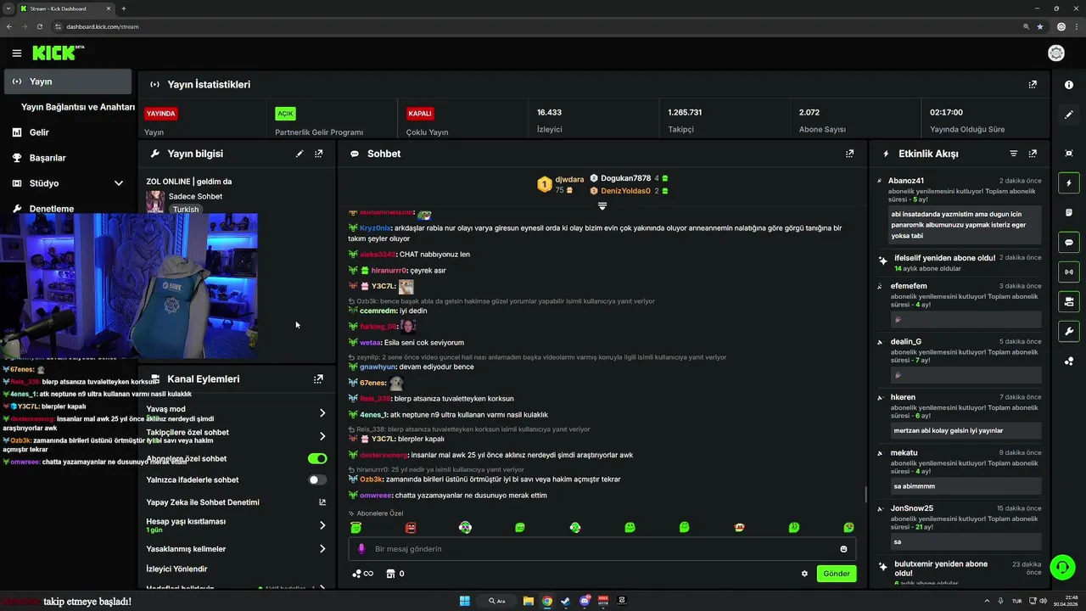This screenshot has height=611, width=1086.
Task: Edit stream info with pencil icon
Action: pos(299,154)
